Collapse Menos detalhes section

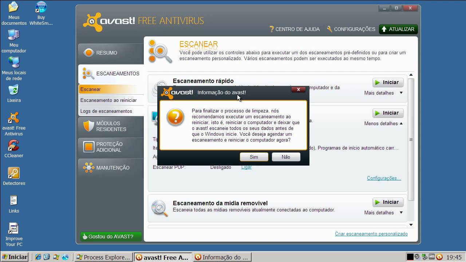pos(383,123)
